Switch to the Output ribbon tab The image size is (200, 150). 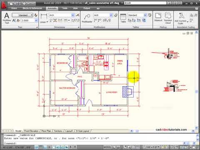[87, 8]
